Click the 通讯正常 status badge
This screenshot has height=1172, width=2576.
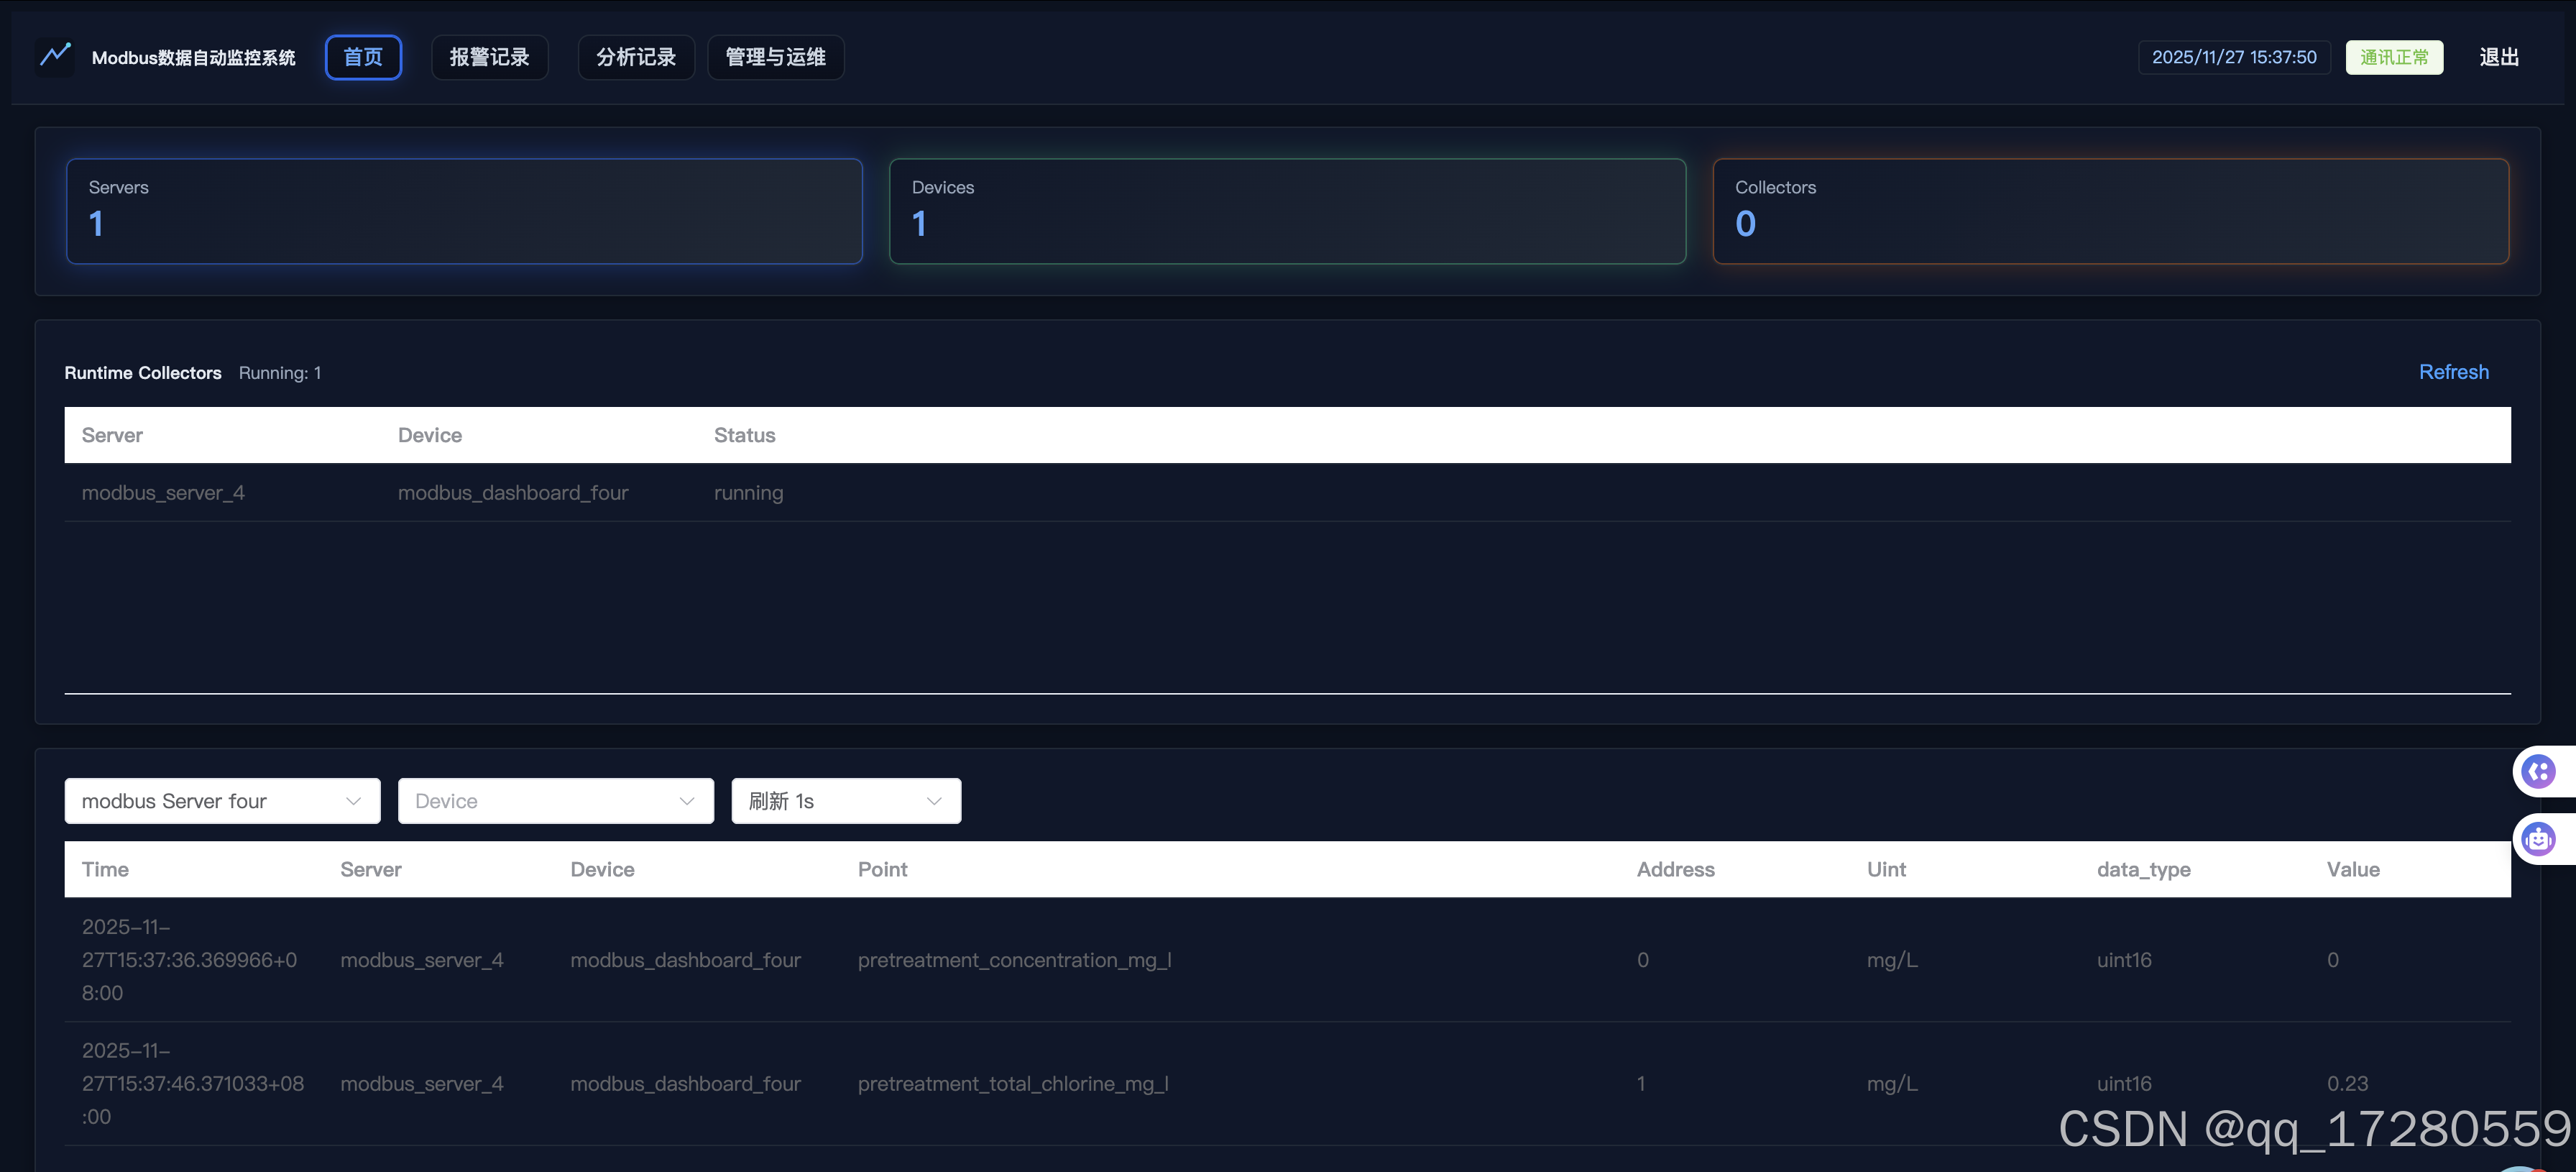(2393, 57)
